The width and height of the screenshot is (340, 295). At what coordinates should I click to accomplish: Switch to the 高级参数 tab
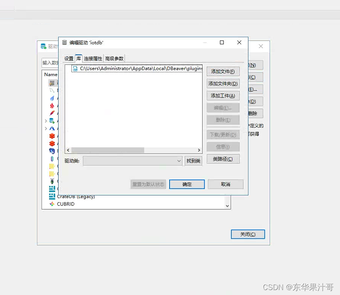(x=114, y=58)
